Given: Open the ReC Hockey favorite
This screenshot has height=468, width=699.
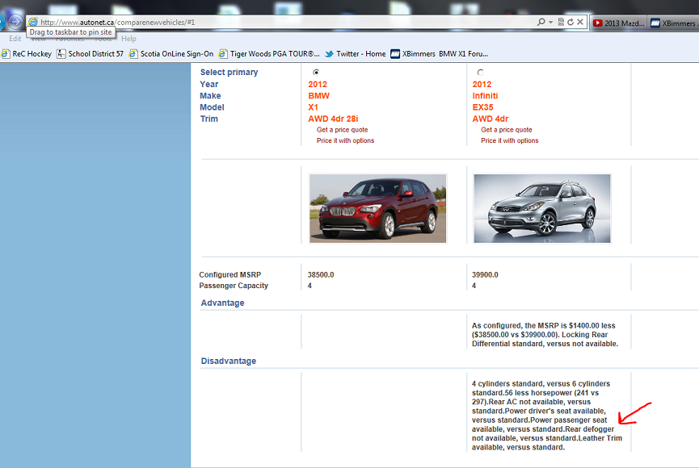Looking at the screenshot, I should (27, 54).
